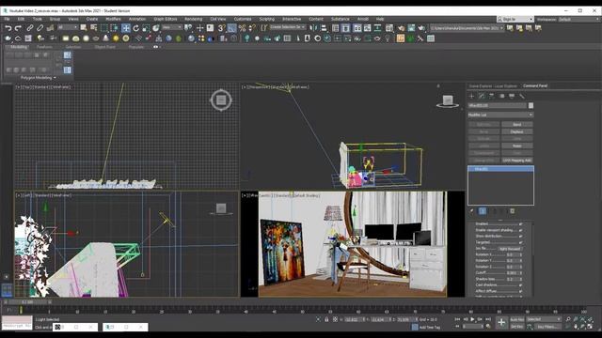
Task: Click the Displace modifier button
Action: point(516,131)
